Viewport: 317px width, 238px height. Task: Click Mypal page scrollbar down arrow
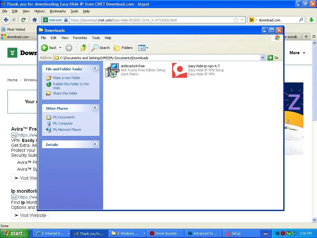pos(314,220)
